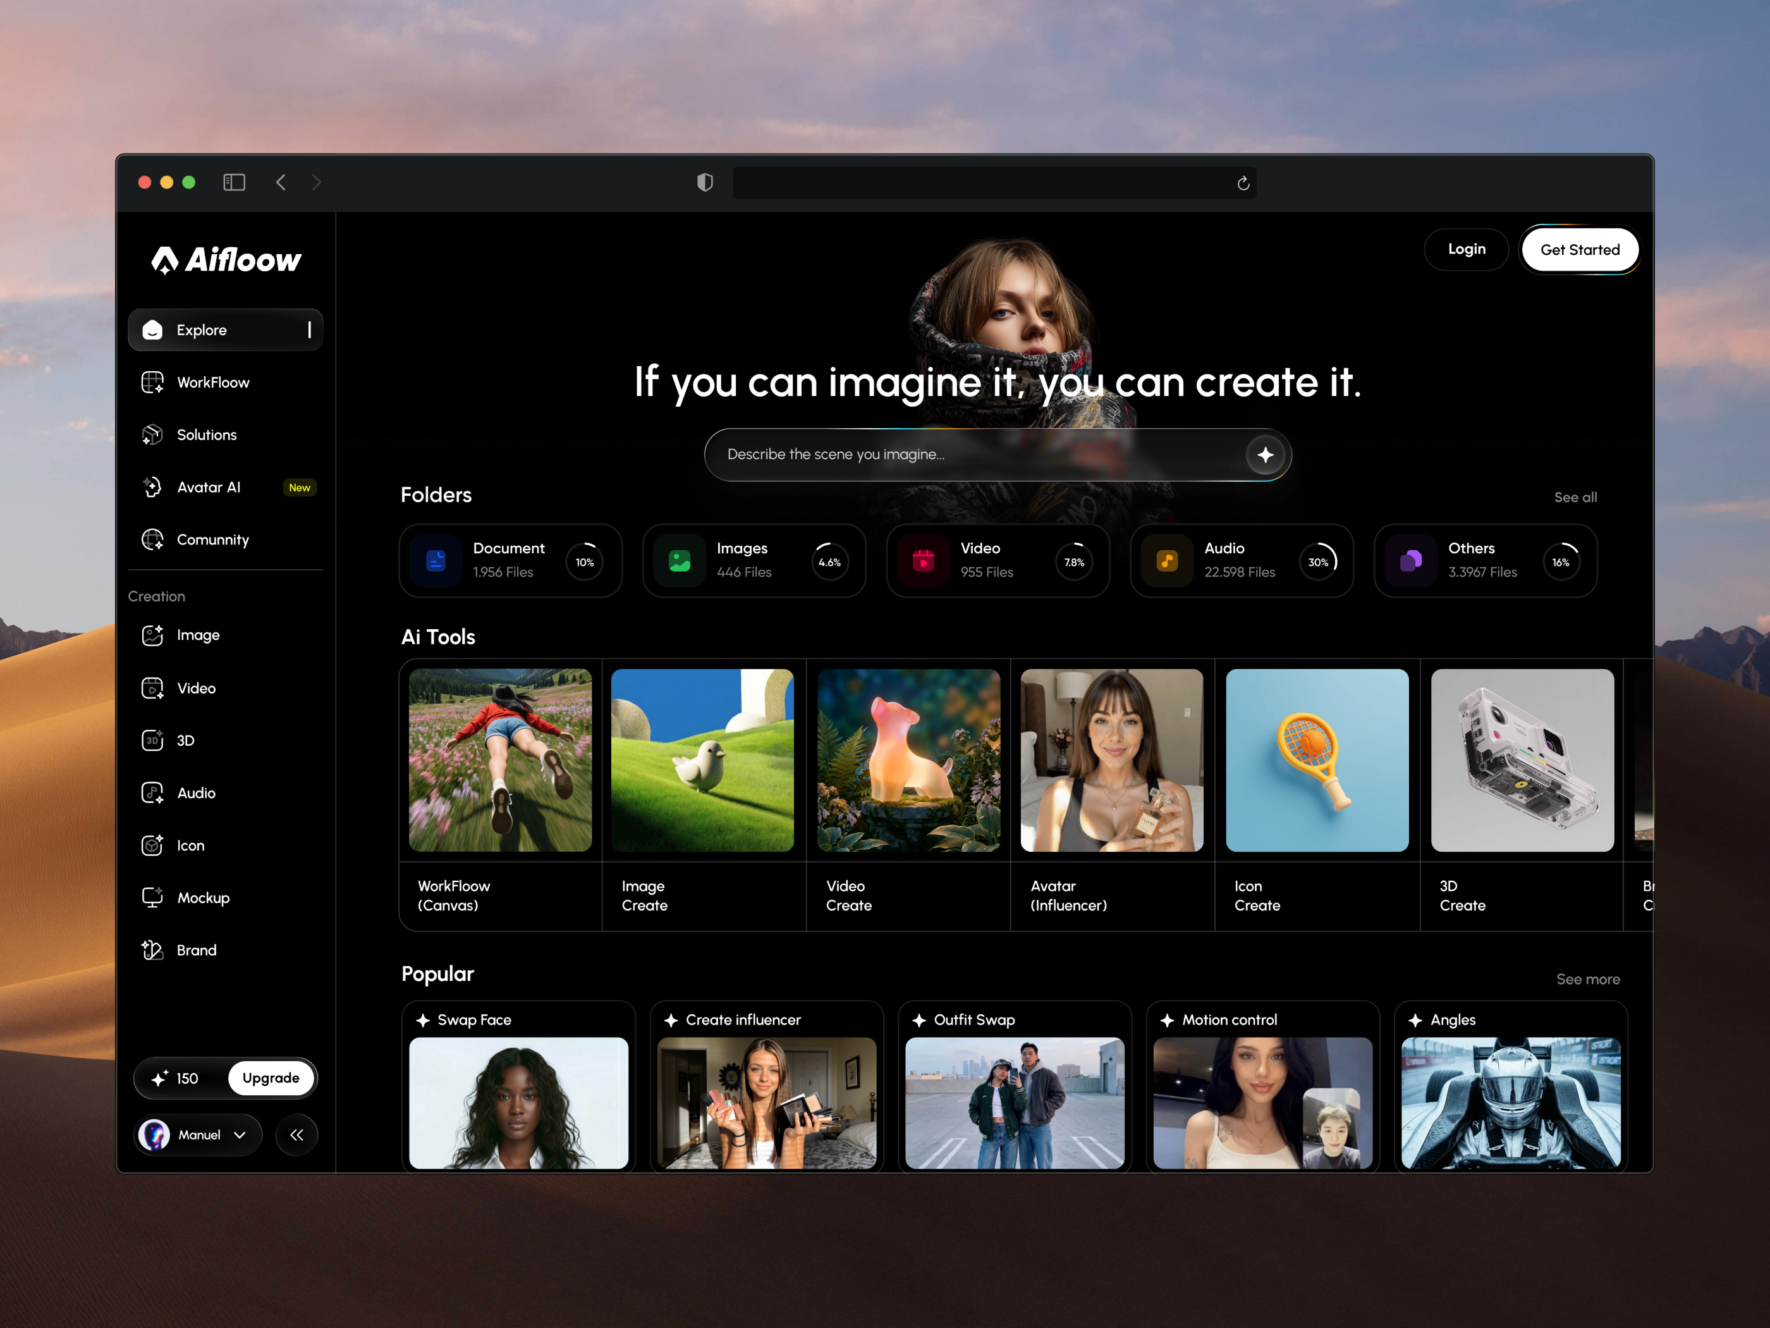This screenshot has width=1770, height=1328.
Task: Click the browser privacy shield icon
Action: coord(705,183)
